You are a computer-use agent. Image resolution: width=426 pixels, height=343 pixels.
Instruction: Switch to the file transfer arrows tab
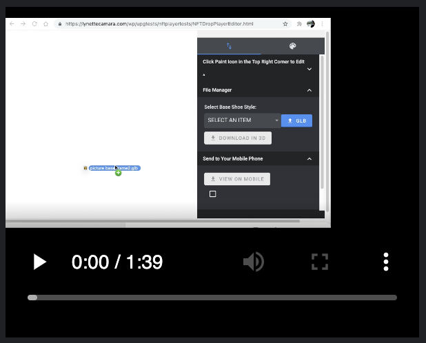[229, 46]
